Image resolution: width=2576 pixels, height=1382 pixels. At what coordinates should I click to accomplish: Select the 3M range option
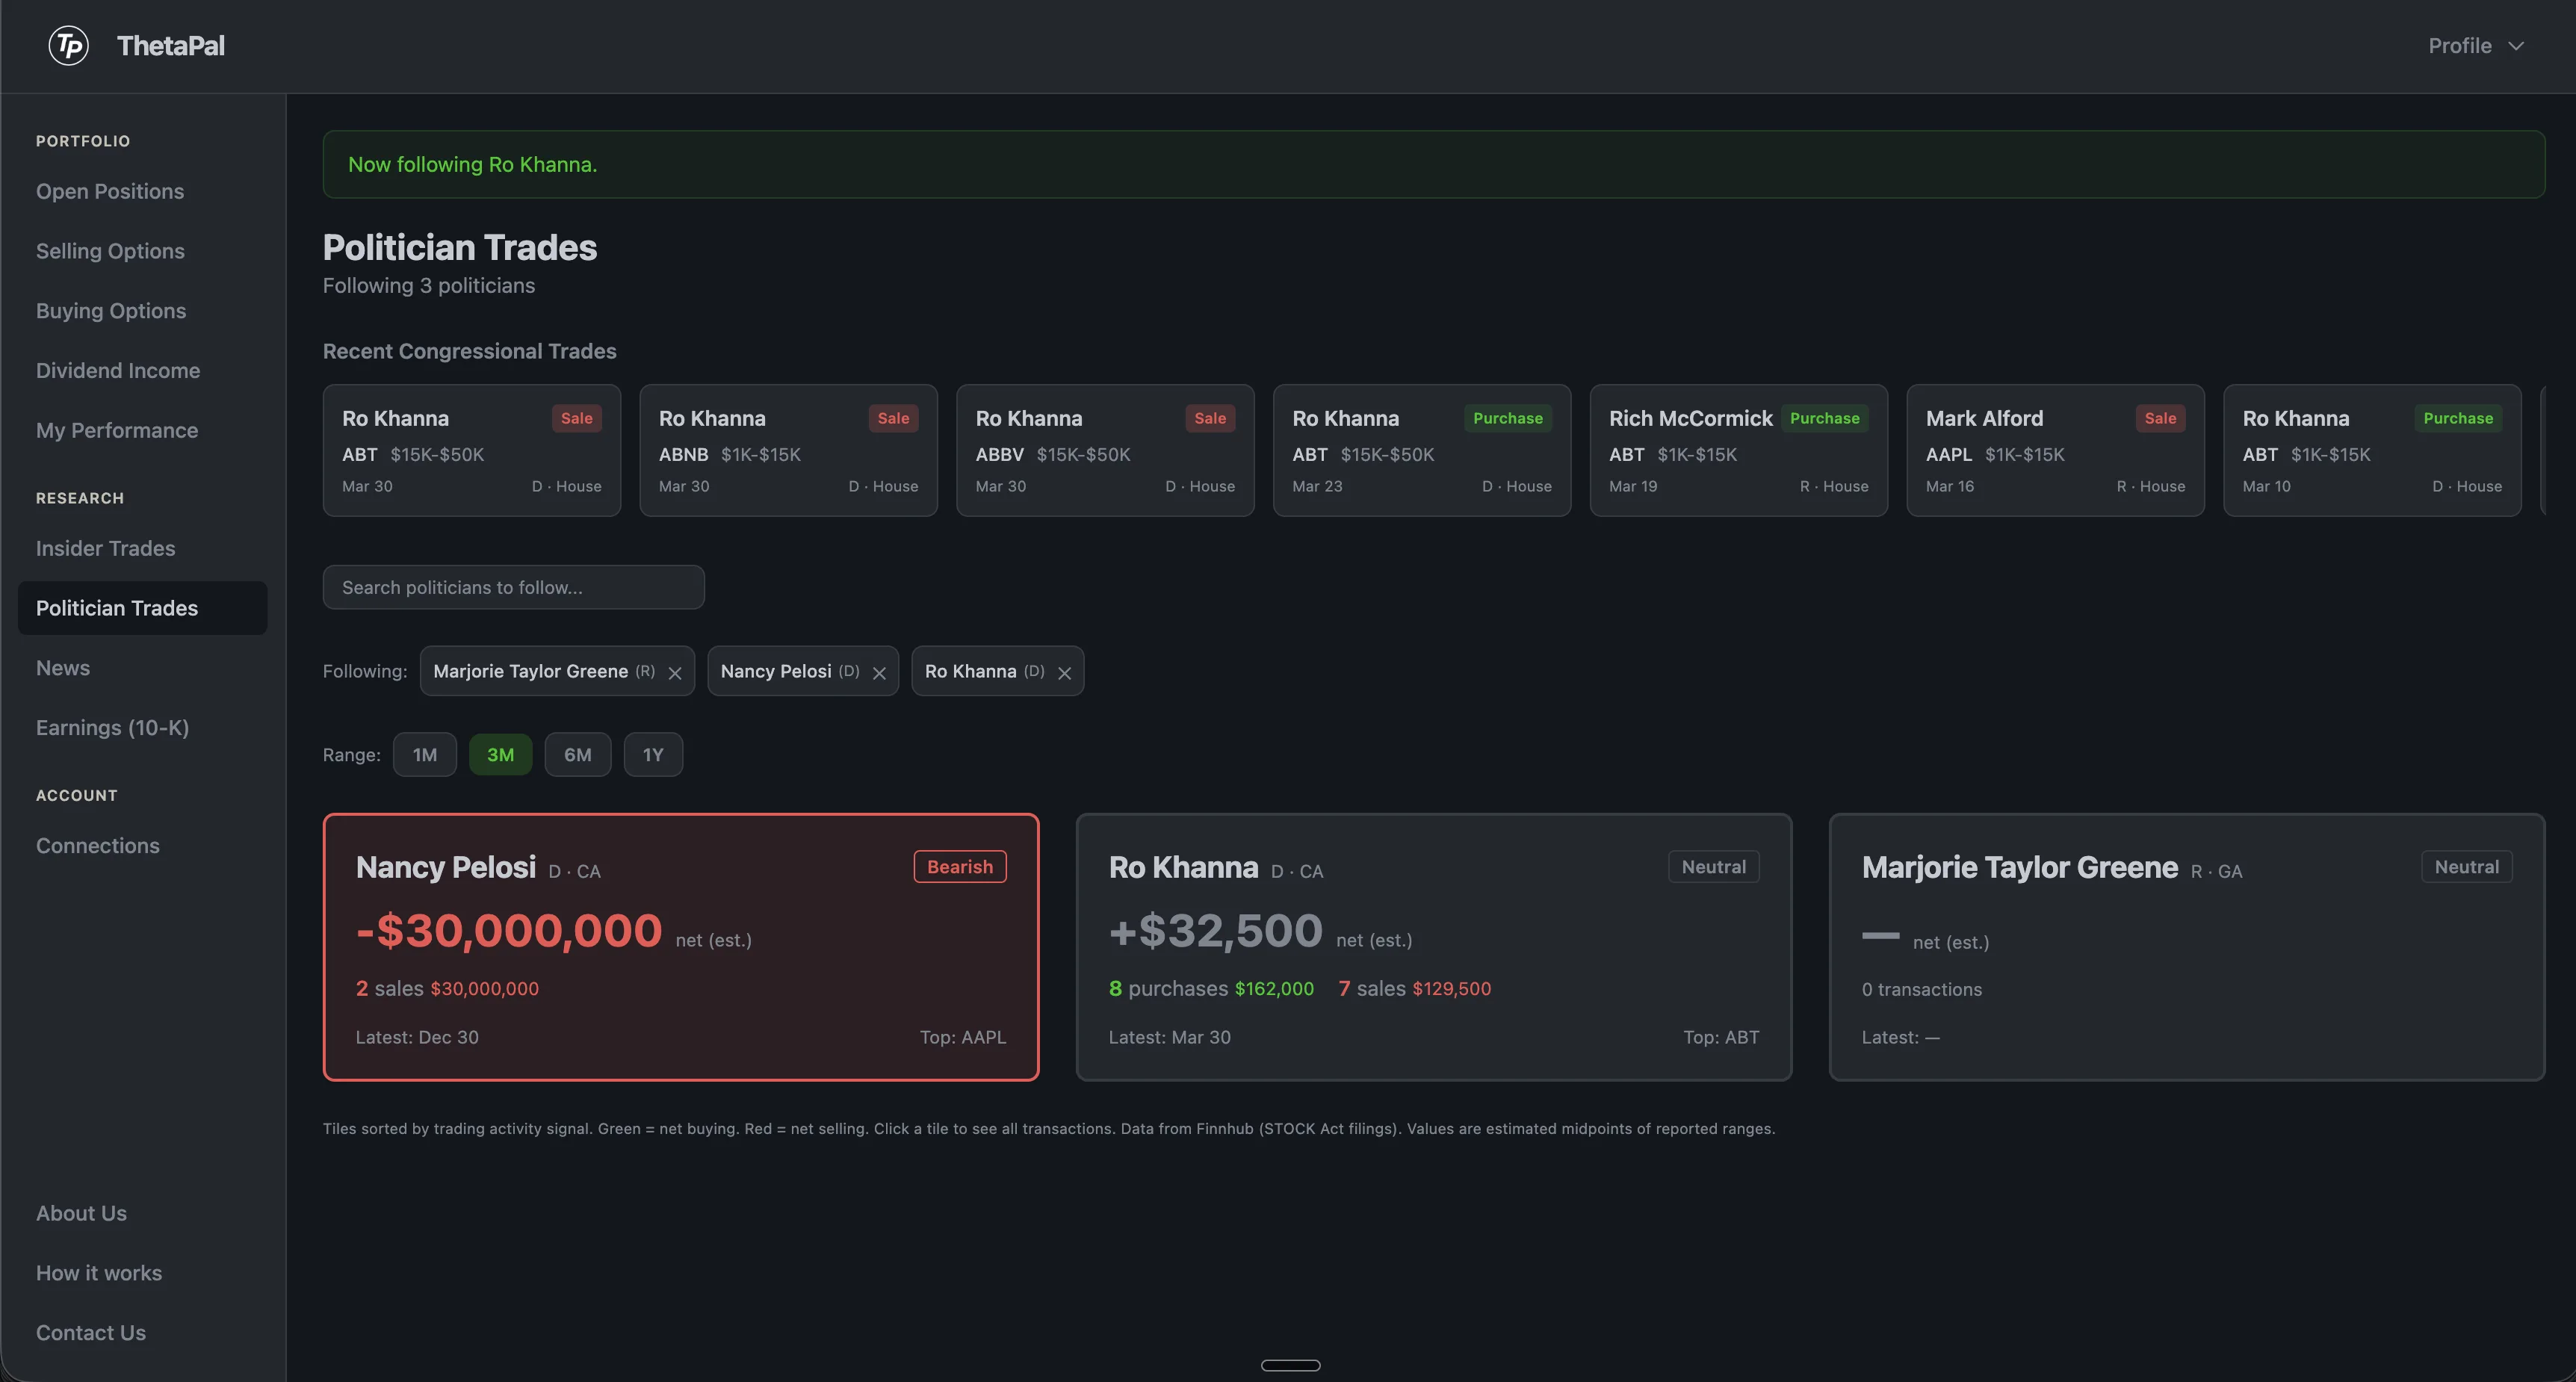(x=500, y=754)
